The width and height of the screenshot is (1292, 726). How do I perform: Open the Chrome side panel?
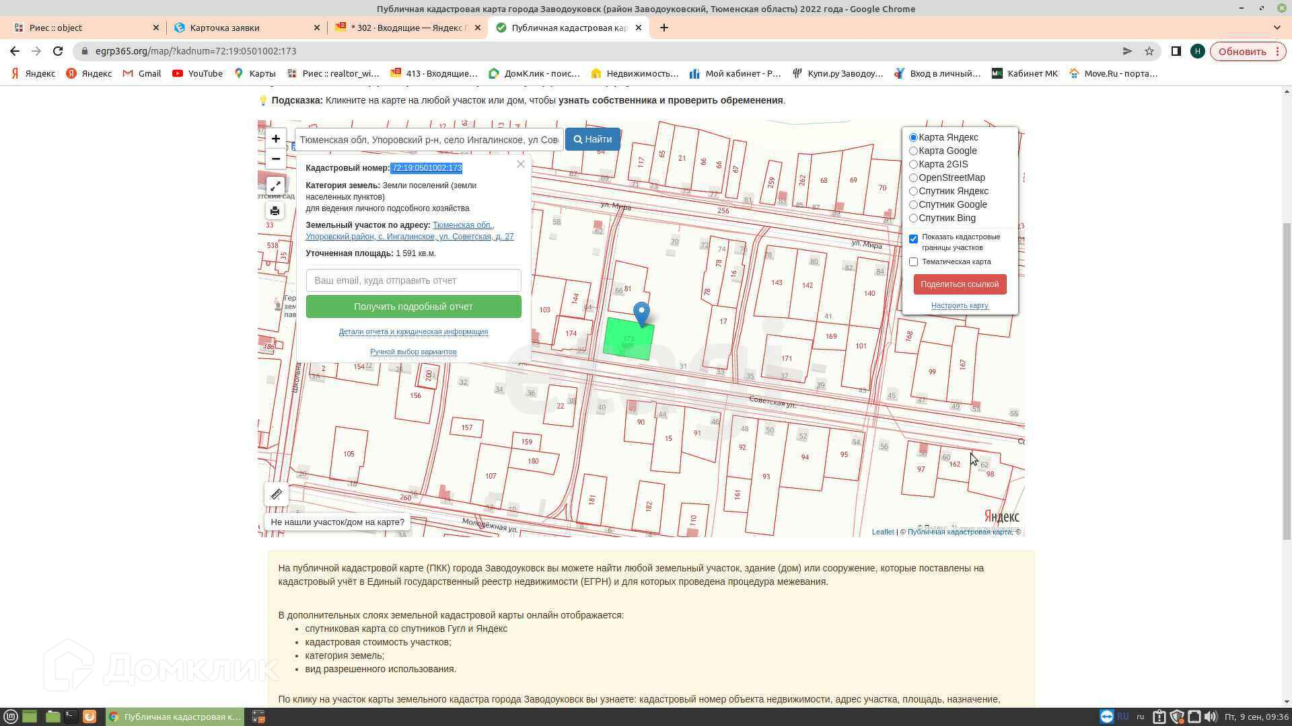coord(1176,51)
